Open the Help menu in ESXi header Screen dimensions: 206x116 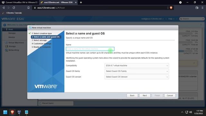[171, 19]
